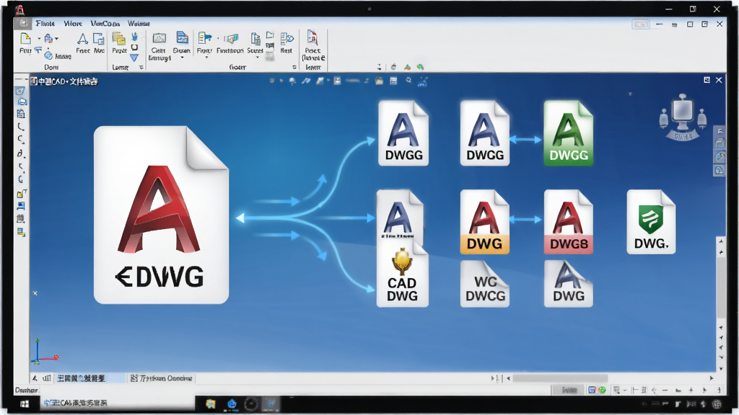Click the blue save disk icon

(x=182, y=37)
